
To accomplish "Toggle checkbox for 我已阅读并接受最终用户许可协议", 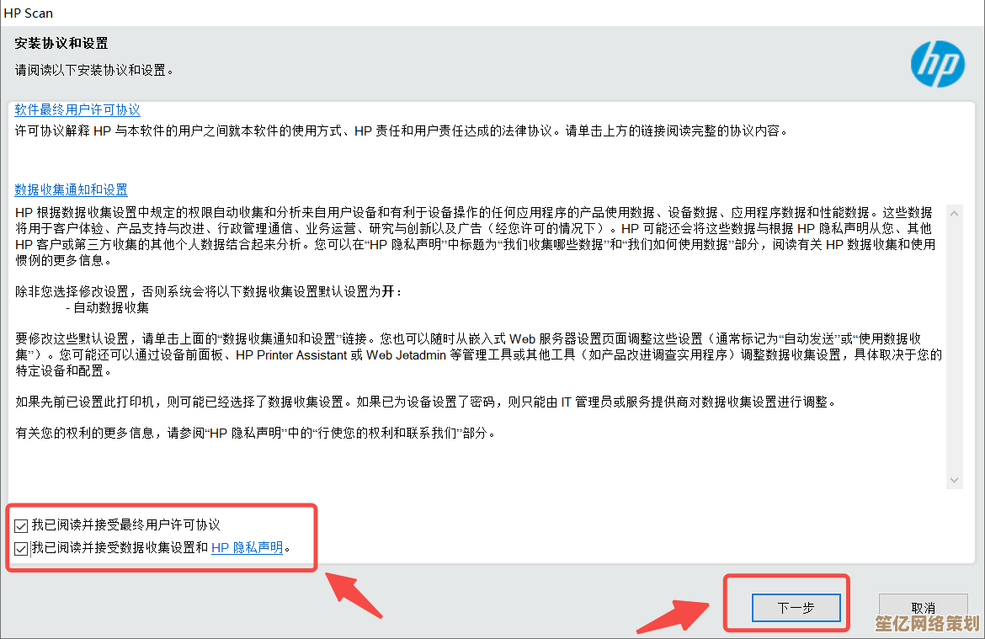I will tap(21, 525).
